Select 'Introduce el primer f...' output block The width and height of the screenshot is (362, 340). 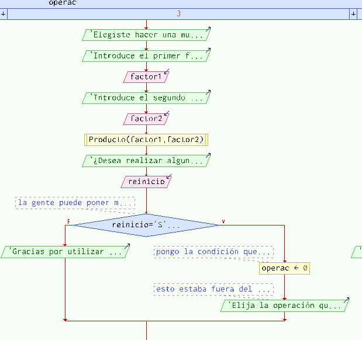pyautogui.click(x=146, y=56)
